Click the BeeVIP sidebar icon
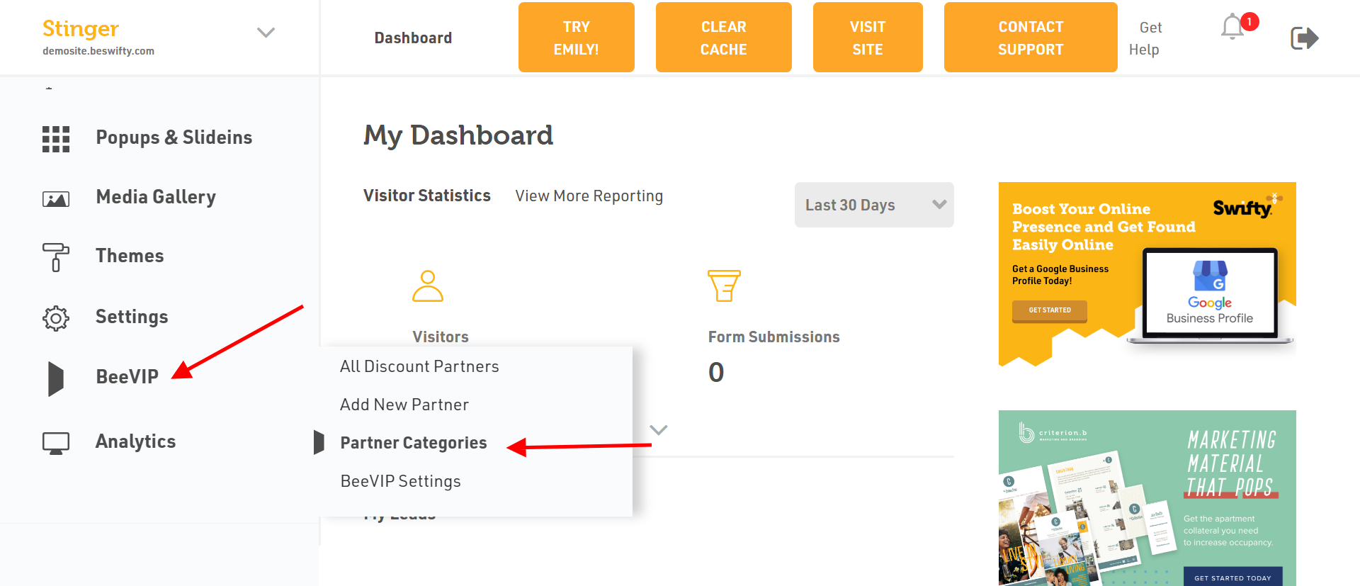 56,378
